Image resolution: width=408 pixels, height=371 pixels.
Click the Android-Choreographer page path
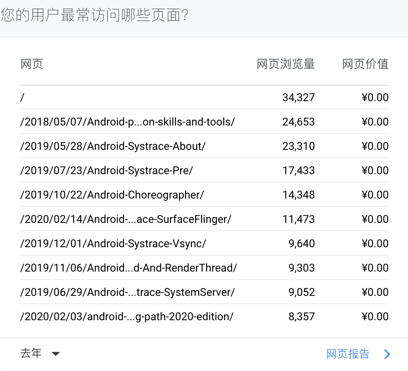point(112,195)
